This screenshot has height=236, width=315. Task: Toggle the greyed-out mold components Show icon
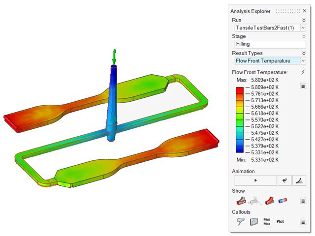[x=255, y=201]
